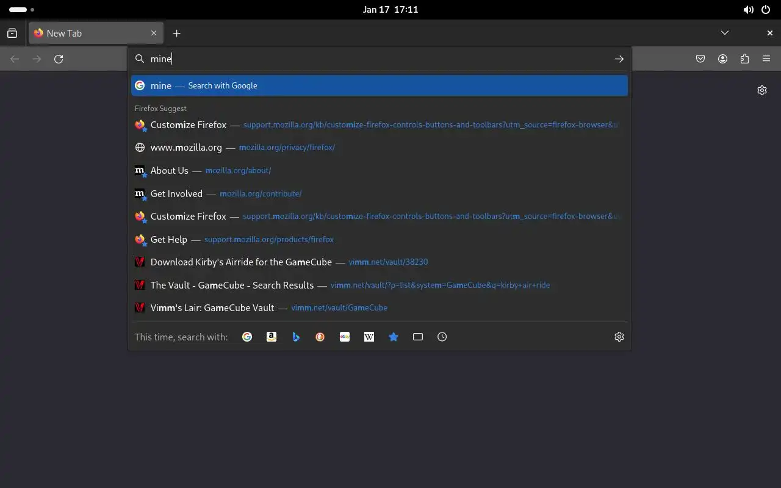The width and height of the screenshot is (781, 488).
Task: Open the clock showing Jan 17 17:11
Action: (390, 10)
